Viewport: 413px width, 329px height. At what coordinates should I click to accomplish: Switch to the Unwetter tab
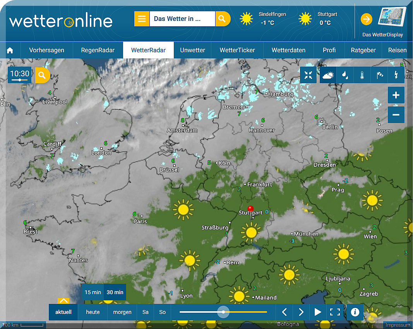pos(192,50)
